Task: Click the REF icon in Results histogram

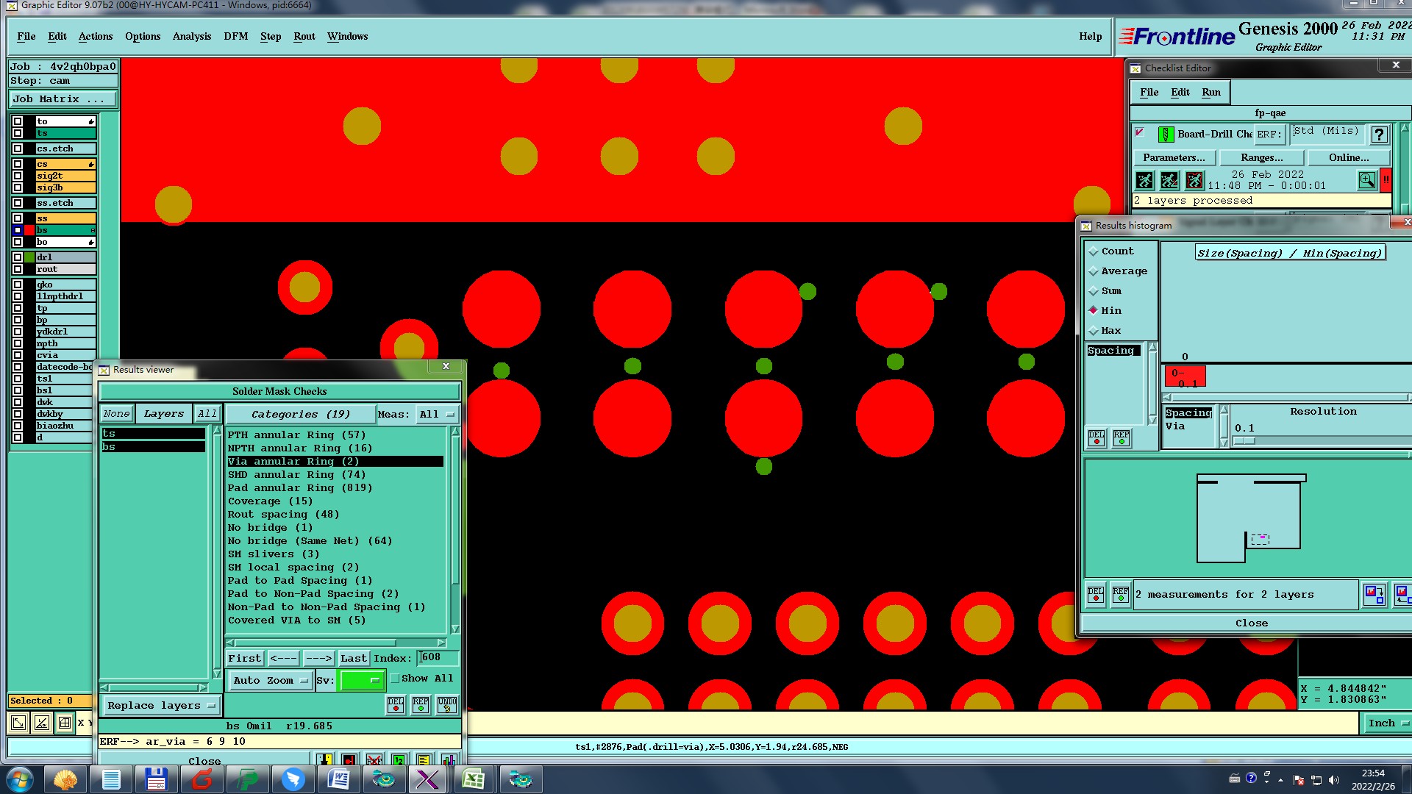Action: click(x=1121, y=594)
